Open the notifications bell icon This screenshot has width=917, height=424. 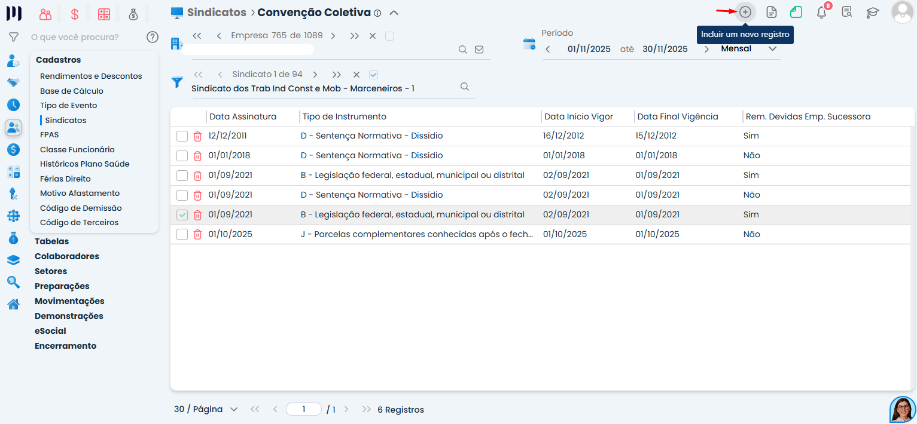click(x=822, y=12)
